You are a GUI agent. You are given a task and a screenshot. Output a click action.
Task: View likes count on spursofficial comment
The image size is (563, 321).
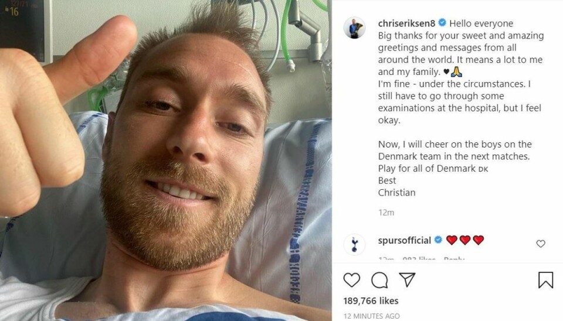coord(419,258)
